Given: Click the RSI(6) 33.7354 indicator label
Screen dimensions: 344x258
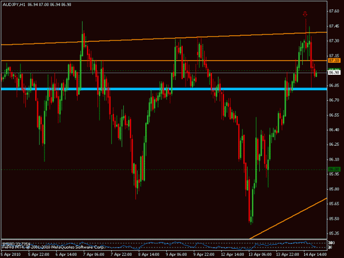Looking at the screenshot, I should (16, 244).
